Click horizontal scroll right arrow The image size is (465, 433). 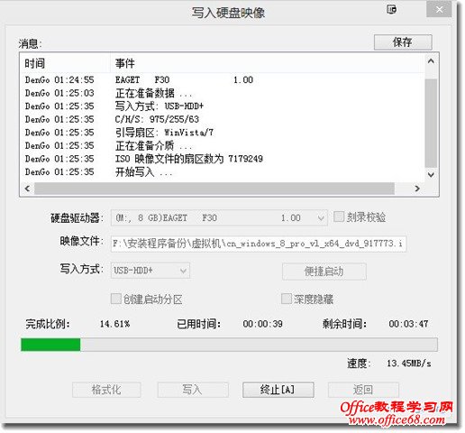click(417, 189)
